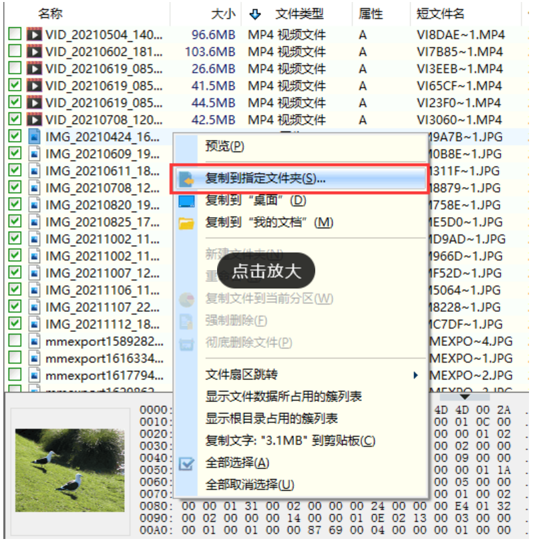537x541 pixels.
Task: Click the image file icon of IMG_20210424_16
Action: [x=34, y=137]
